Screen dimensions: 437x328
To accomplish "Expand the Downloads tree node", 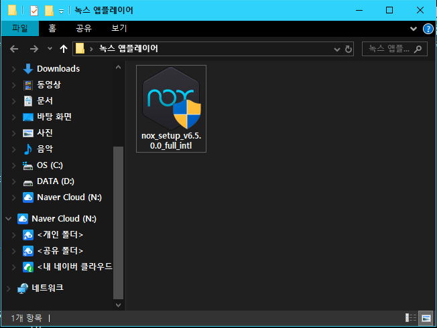I will click(x=13, y=69).
